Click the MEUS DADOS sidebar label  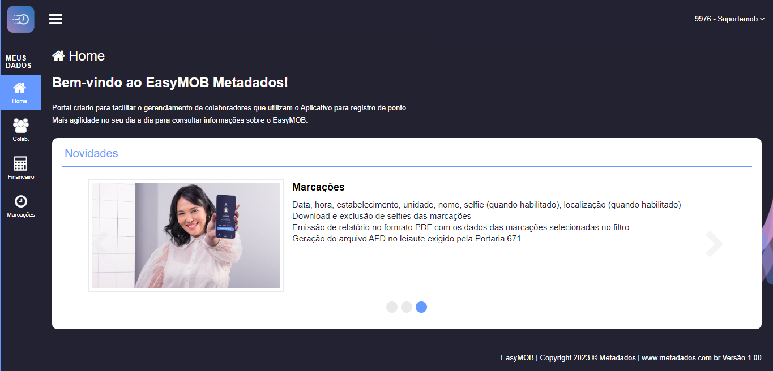coord(19,62)
